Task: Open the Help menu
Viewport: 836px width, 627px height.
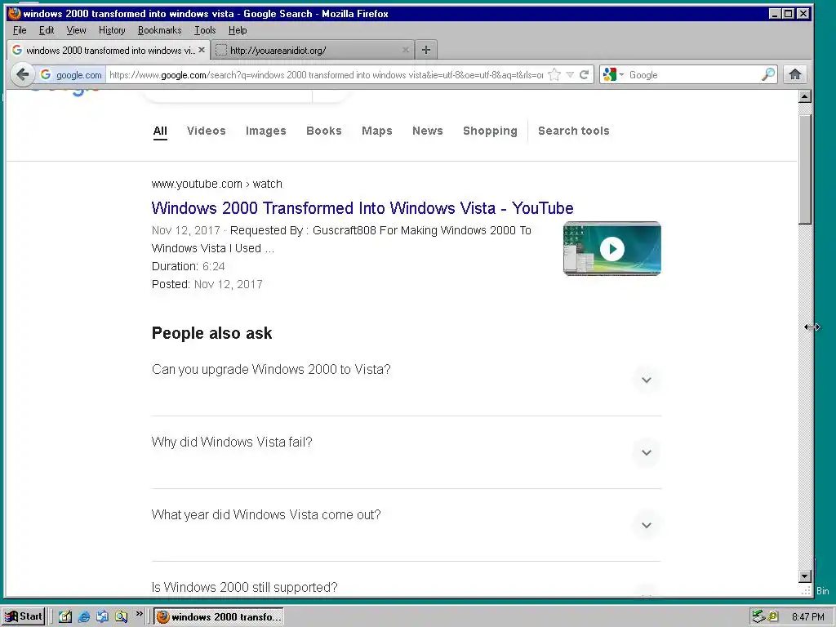Action: coord(238,30)
